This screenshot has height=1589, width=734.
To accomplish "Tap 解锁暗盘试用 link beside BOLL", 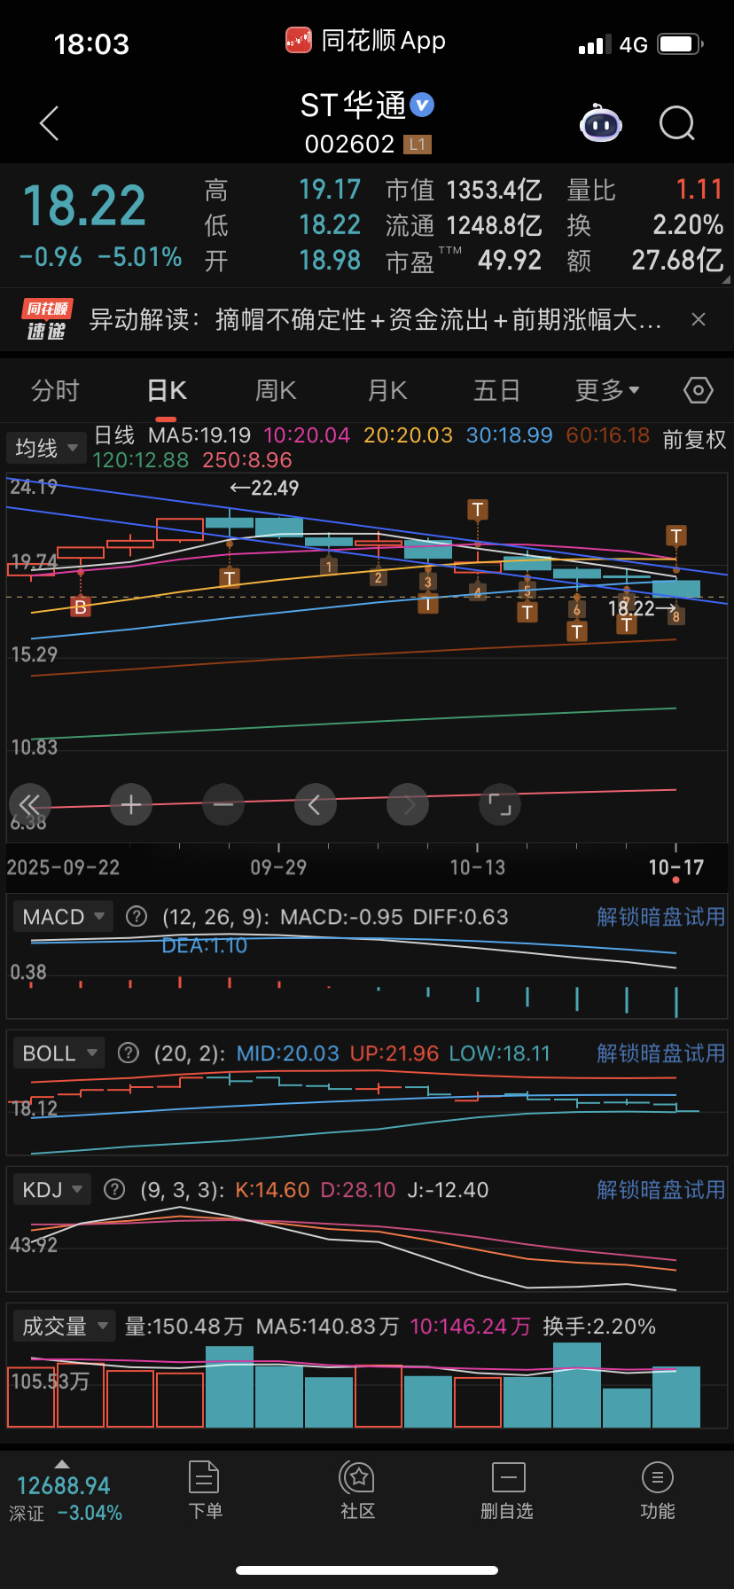I will point(660,1053).
